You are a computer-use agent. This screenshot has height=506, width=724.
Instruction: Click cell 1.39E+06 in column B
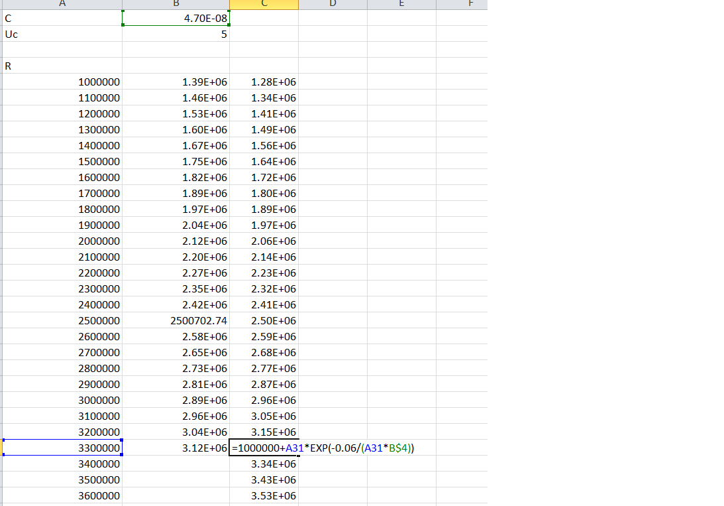click(x=176, y=82)
